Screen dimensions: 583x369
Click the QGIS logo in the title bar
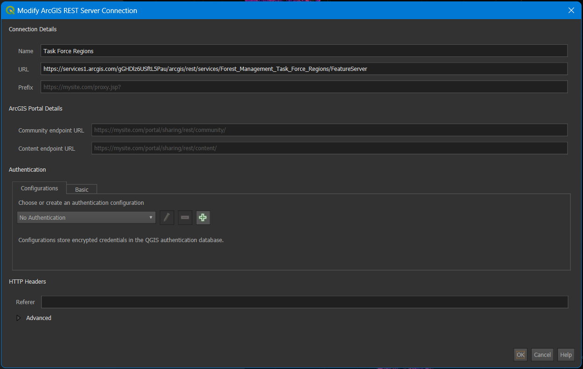tap(10, 10)
